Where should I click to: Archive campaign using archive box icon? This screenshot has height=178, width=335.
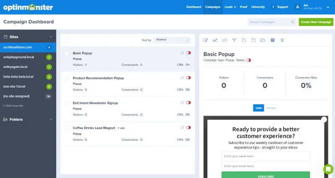tap(273, 40)
